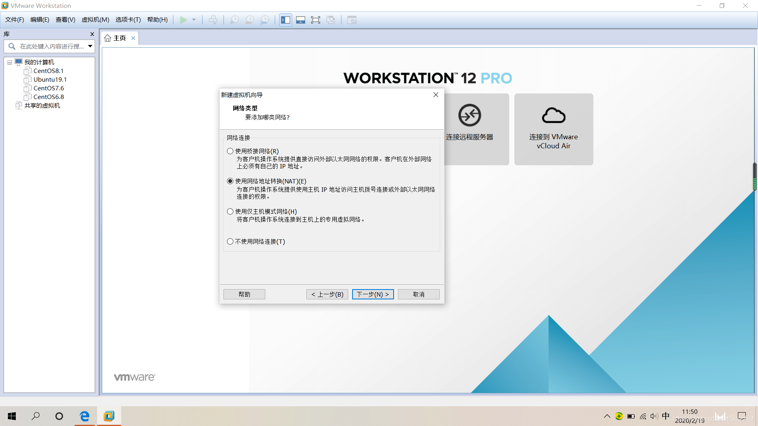Select the Ubuntu19.1 virtual machine

(50, 80)
